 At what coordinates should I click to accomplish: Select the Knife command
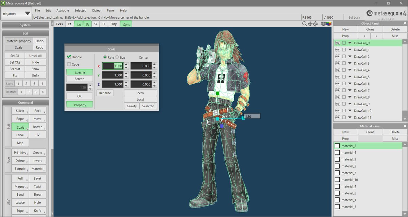click(x=37, y=211)
